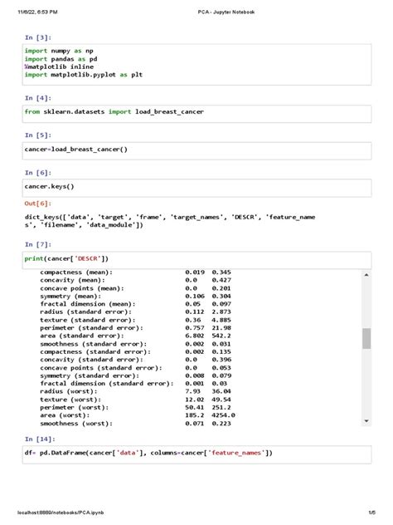The width and height of the screenshot is (393, 525).
Task: Click the 'area (standard error):' row
Action: point(135,336)
